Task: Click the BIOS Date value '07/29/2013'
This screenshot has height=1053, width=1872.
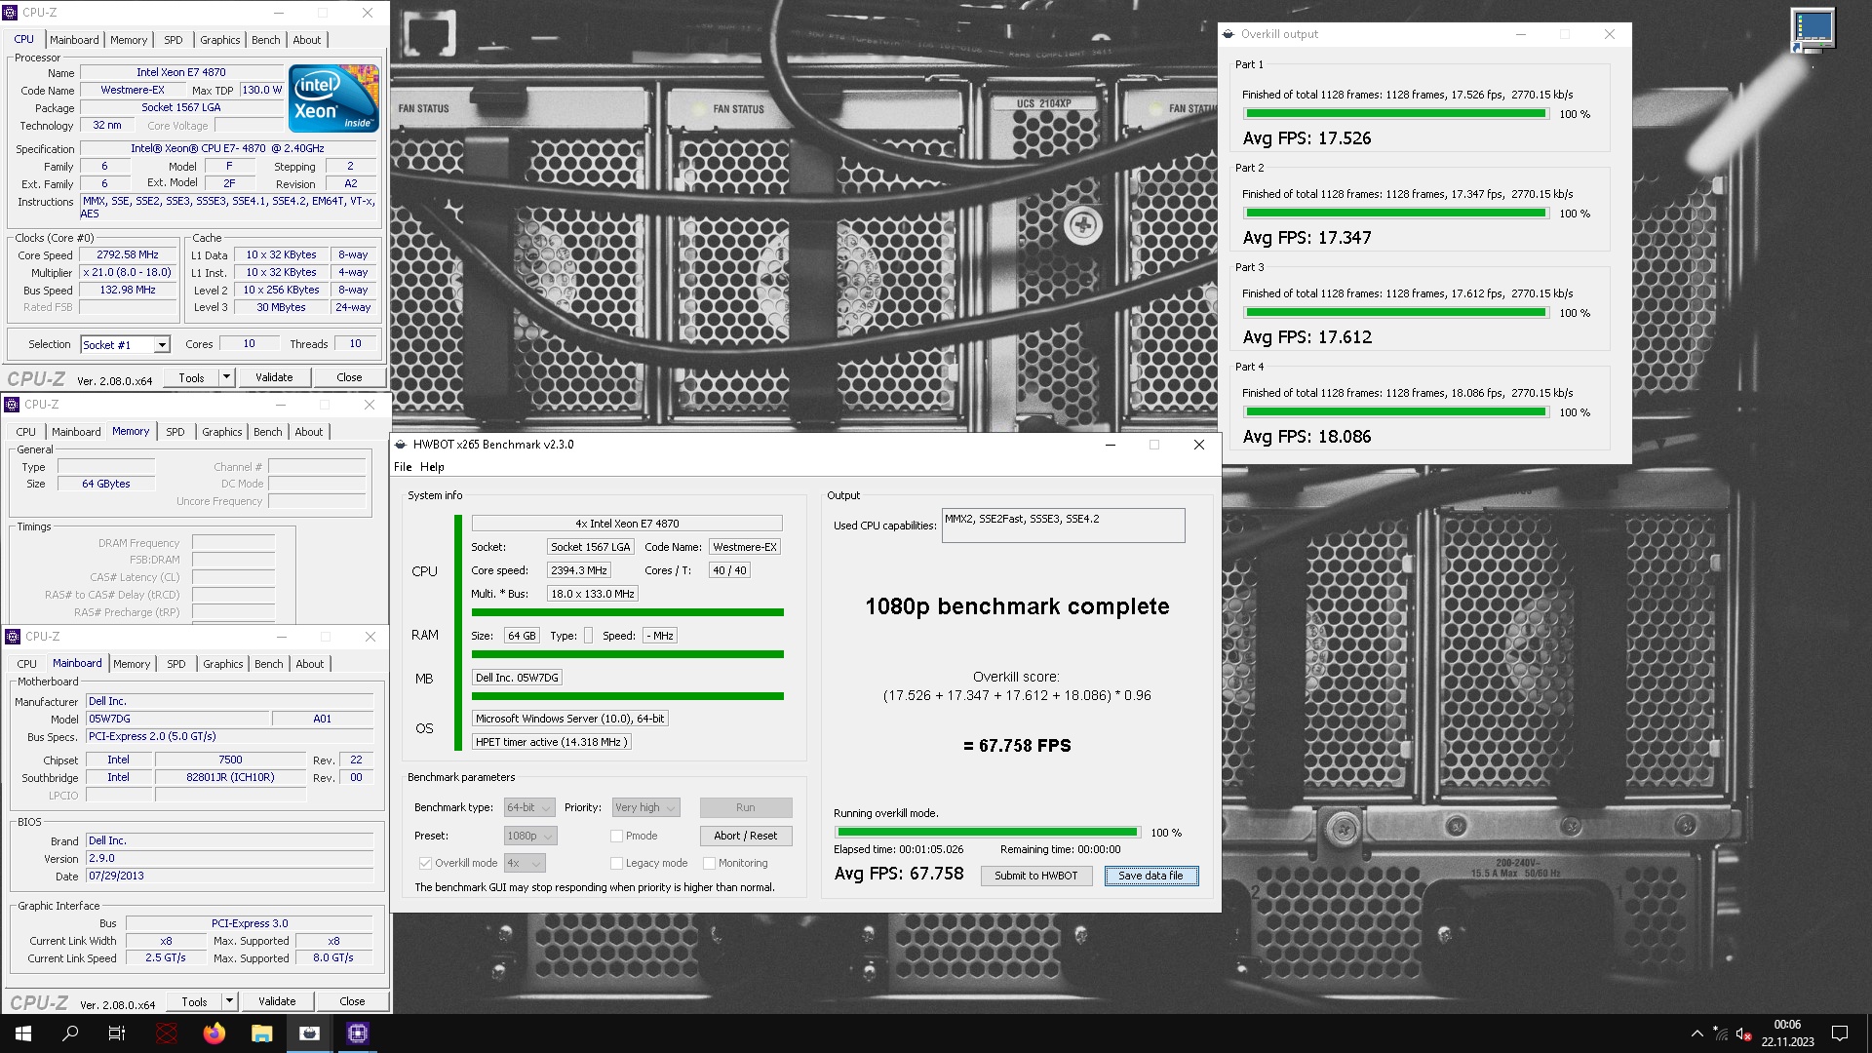Action: tap(229, 876)
